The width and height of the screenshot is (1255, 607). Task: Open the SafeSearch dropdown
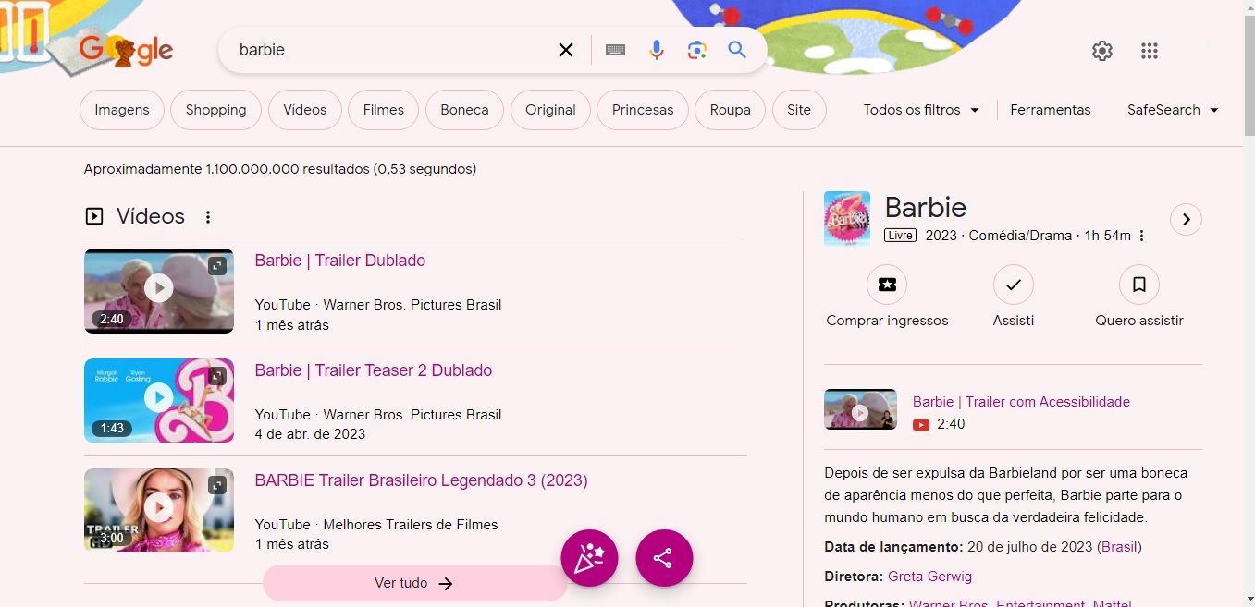(x=1173, y=110)
